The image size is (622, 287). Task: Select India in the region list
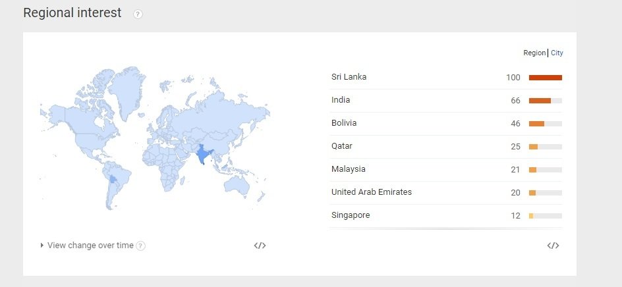tap(341, 100)
